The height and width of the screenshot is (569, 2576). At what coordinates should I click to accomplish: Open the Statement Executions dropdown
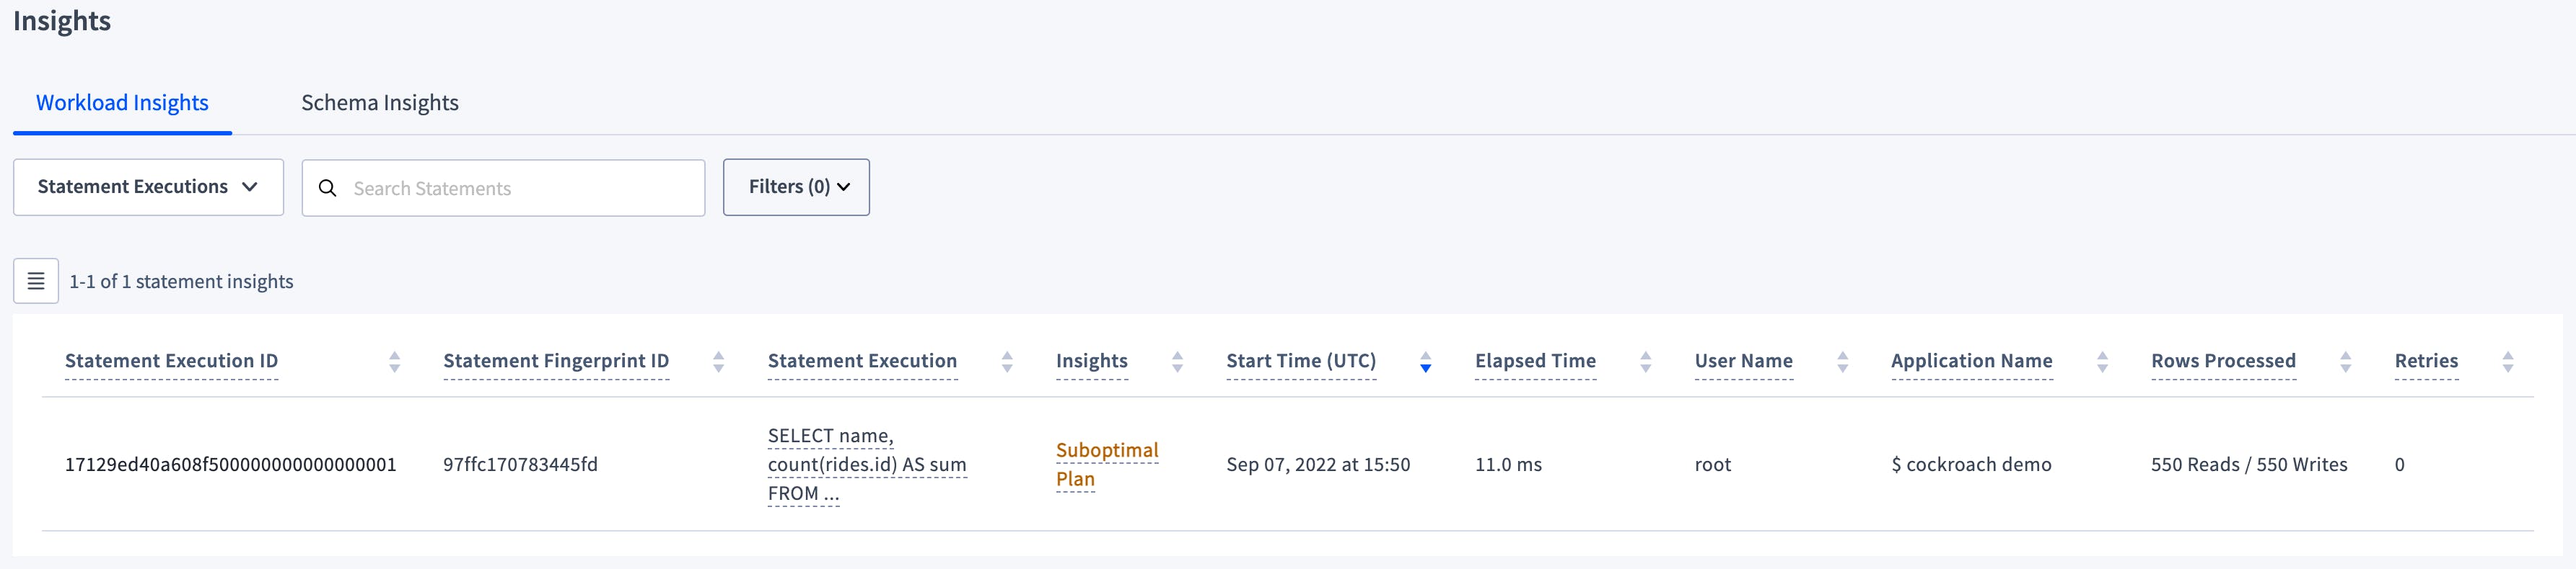click(x=148, y=188)
